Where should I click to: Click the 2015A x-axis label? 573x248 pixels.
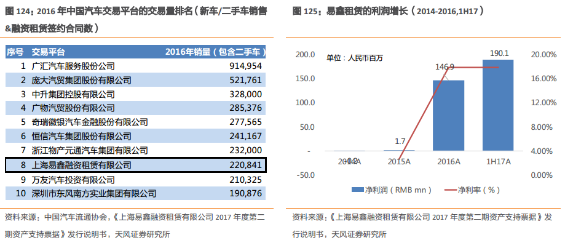[400, 161]
